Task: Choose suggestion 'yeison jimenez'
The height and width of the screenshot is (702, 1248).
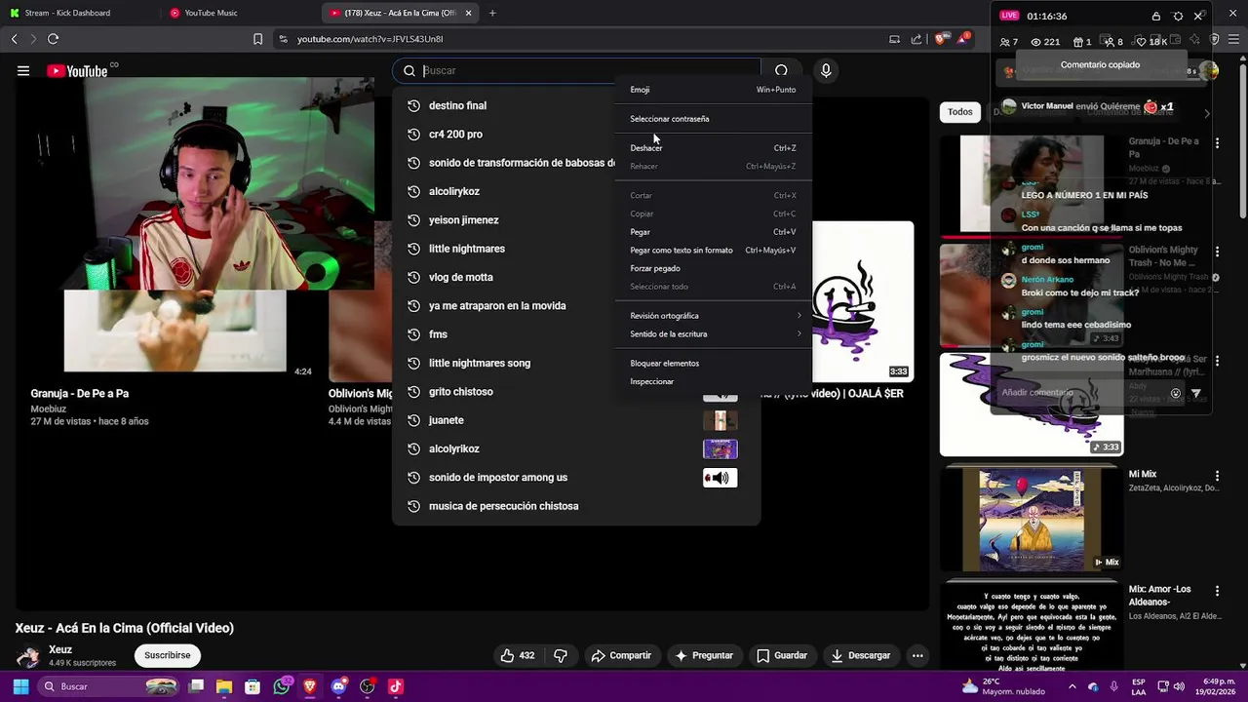Action: (x=575, y=220)
